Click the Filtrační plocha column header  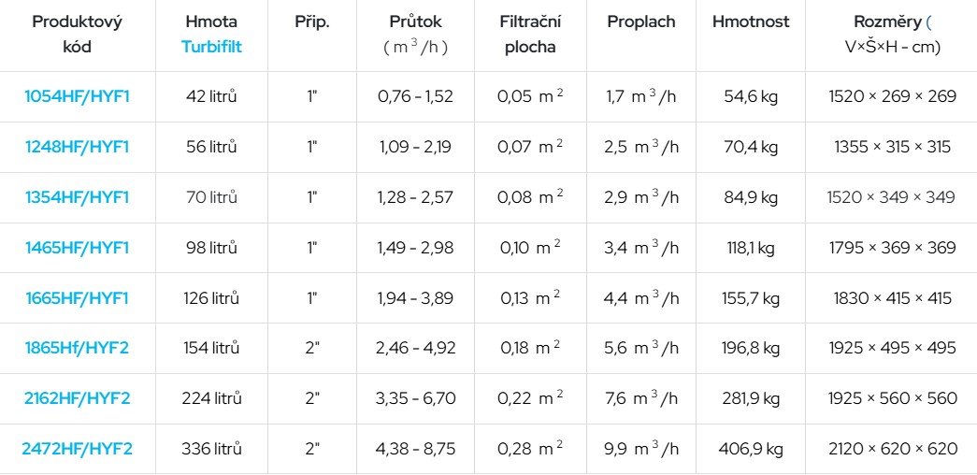(x=530, y=35)
